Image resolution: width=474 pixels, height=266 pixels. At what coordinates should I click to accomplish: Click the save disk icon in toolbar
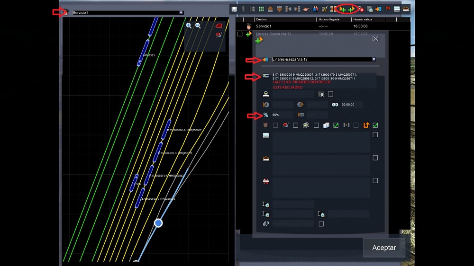(234, 9)
